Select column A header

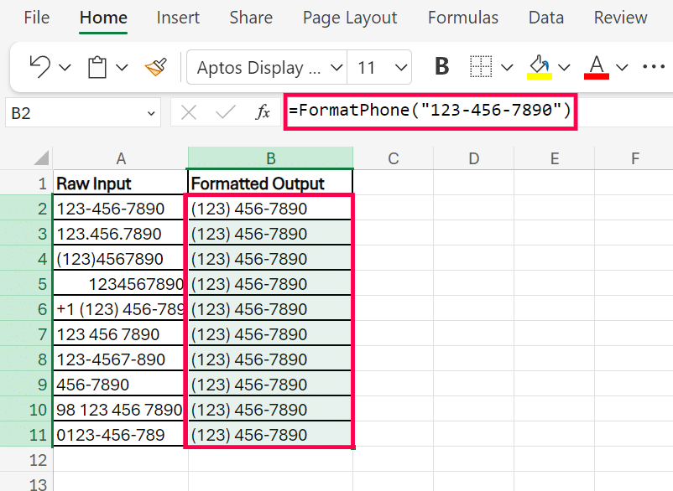[121, 158]
